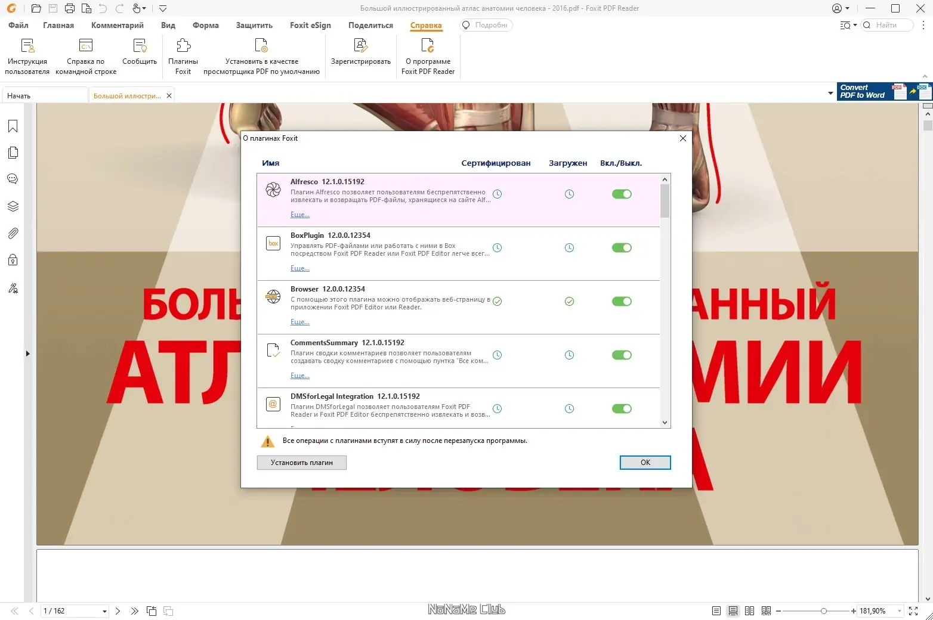Viewport: 933px width, 620px height.
Task: Open the User Manual (Инструкция пользователя)
Action: pos(27,57)
